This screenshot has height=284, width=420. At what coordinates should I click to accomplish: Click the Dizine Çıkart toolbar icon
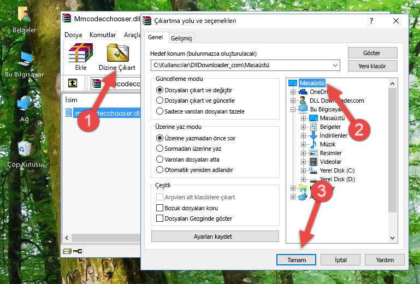coord(117,53)
